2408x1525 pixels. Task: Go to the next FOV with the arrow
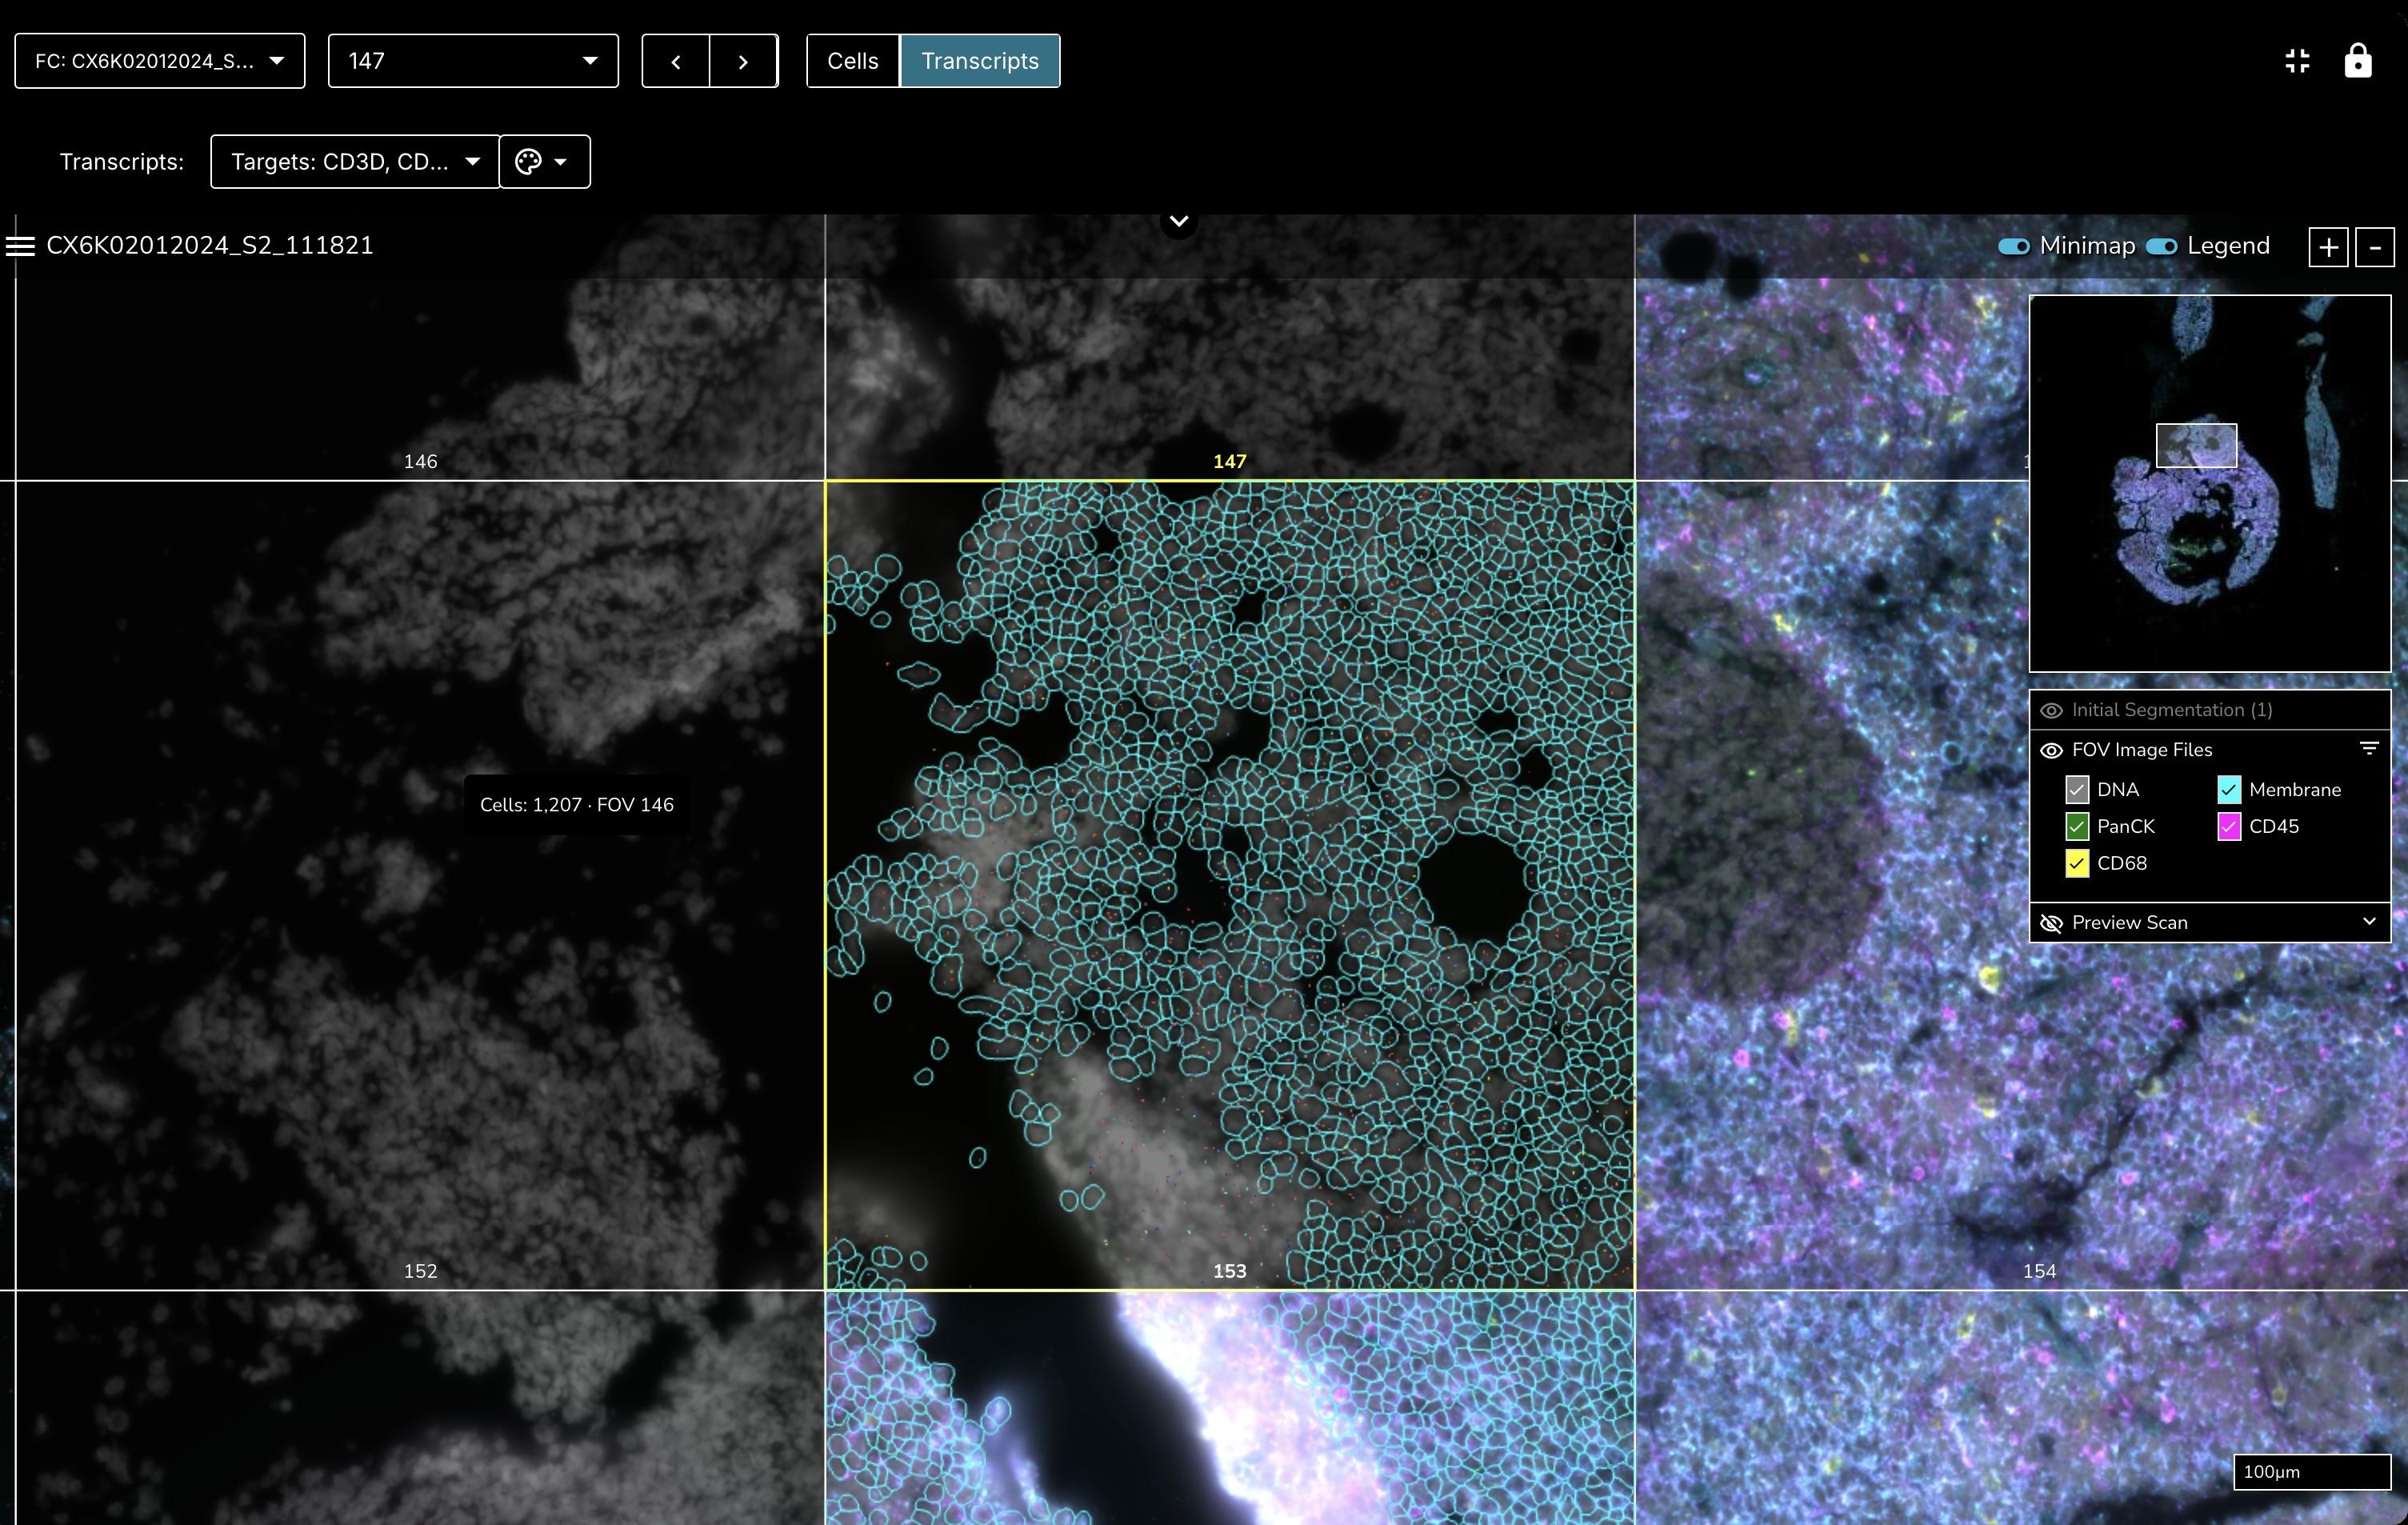click(743, 62)
